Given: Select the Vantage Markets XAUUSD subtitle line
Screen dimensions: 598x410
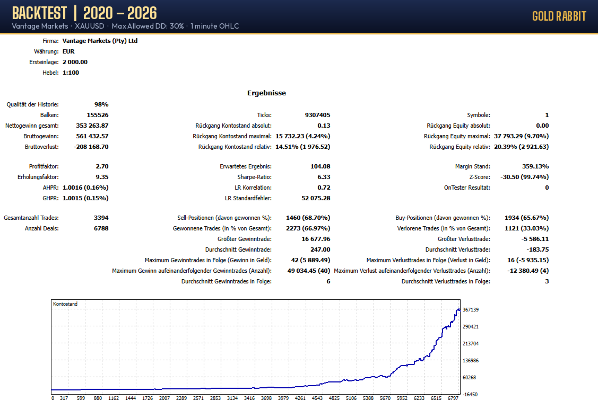Looking at the screenshot, I should pos(125,26).
